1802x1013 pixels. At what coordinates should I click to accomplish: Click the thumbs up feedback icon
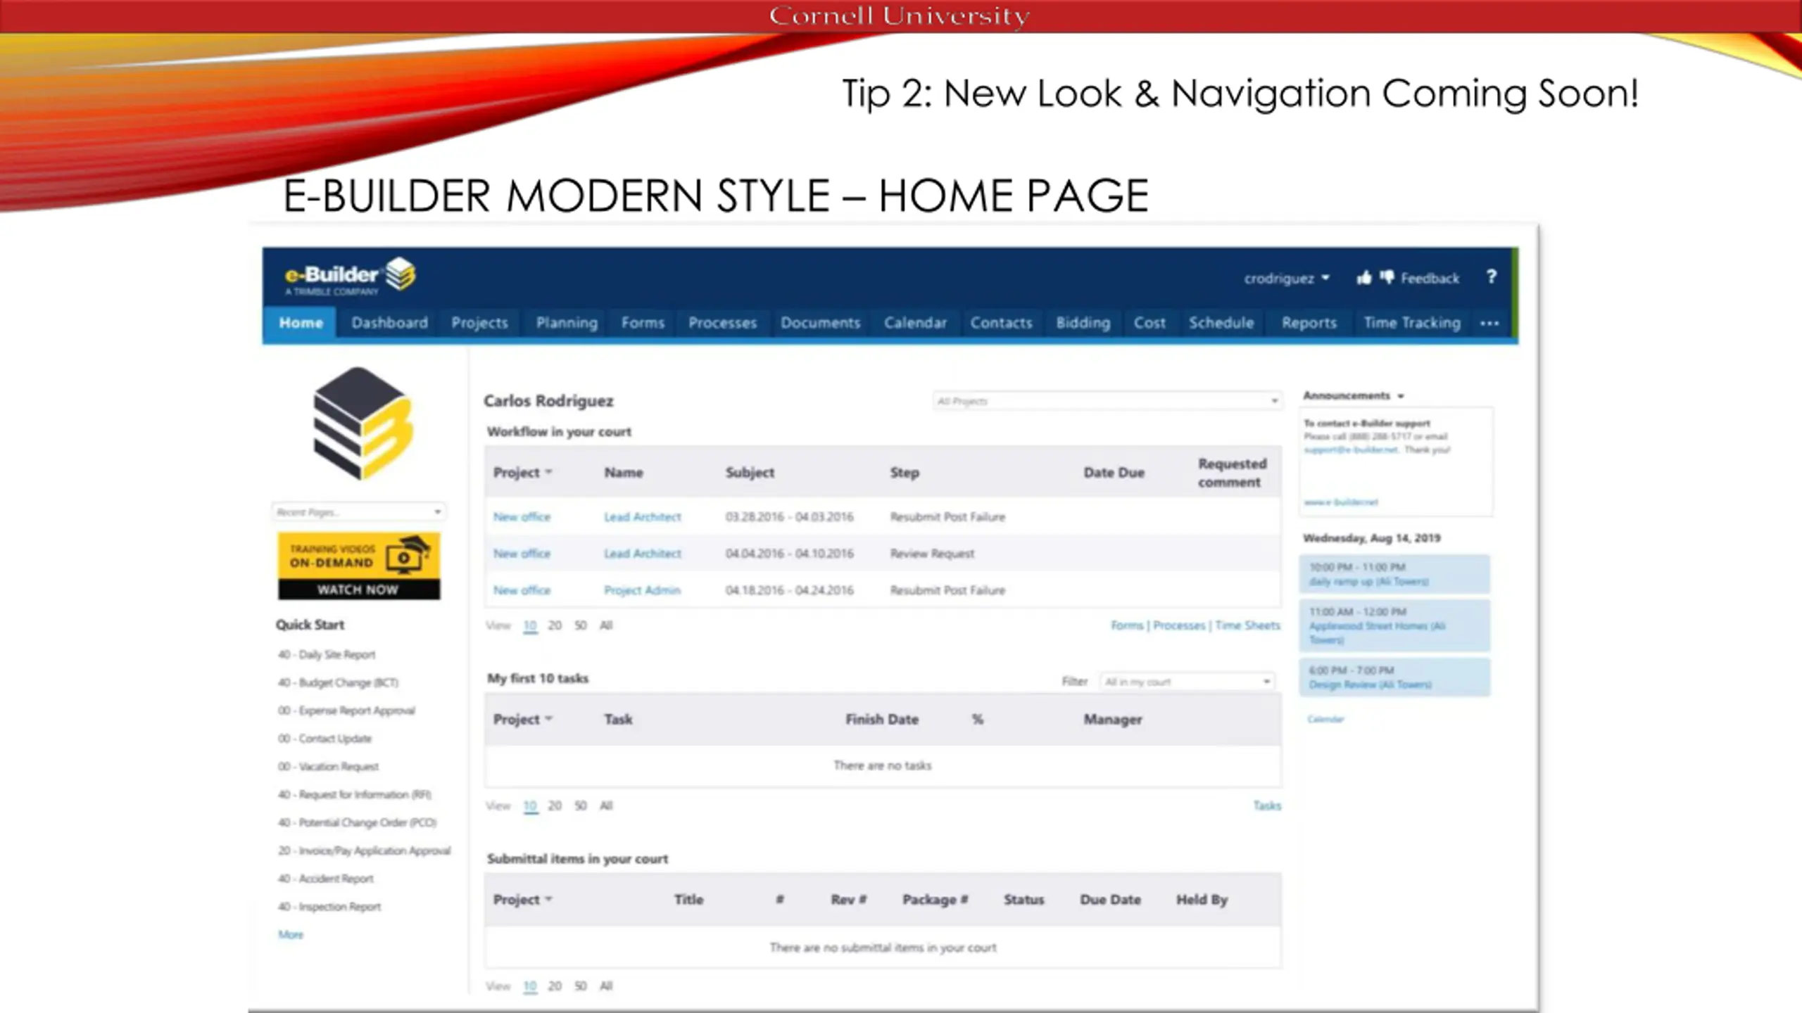coord(1364,278)
